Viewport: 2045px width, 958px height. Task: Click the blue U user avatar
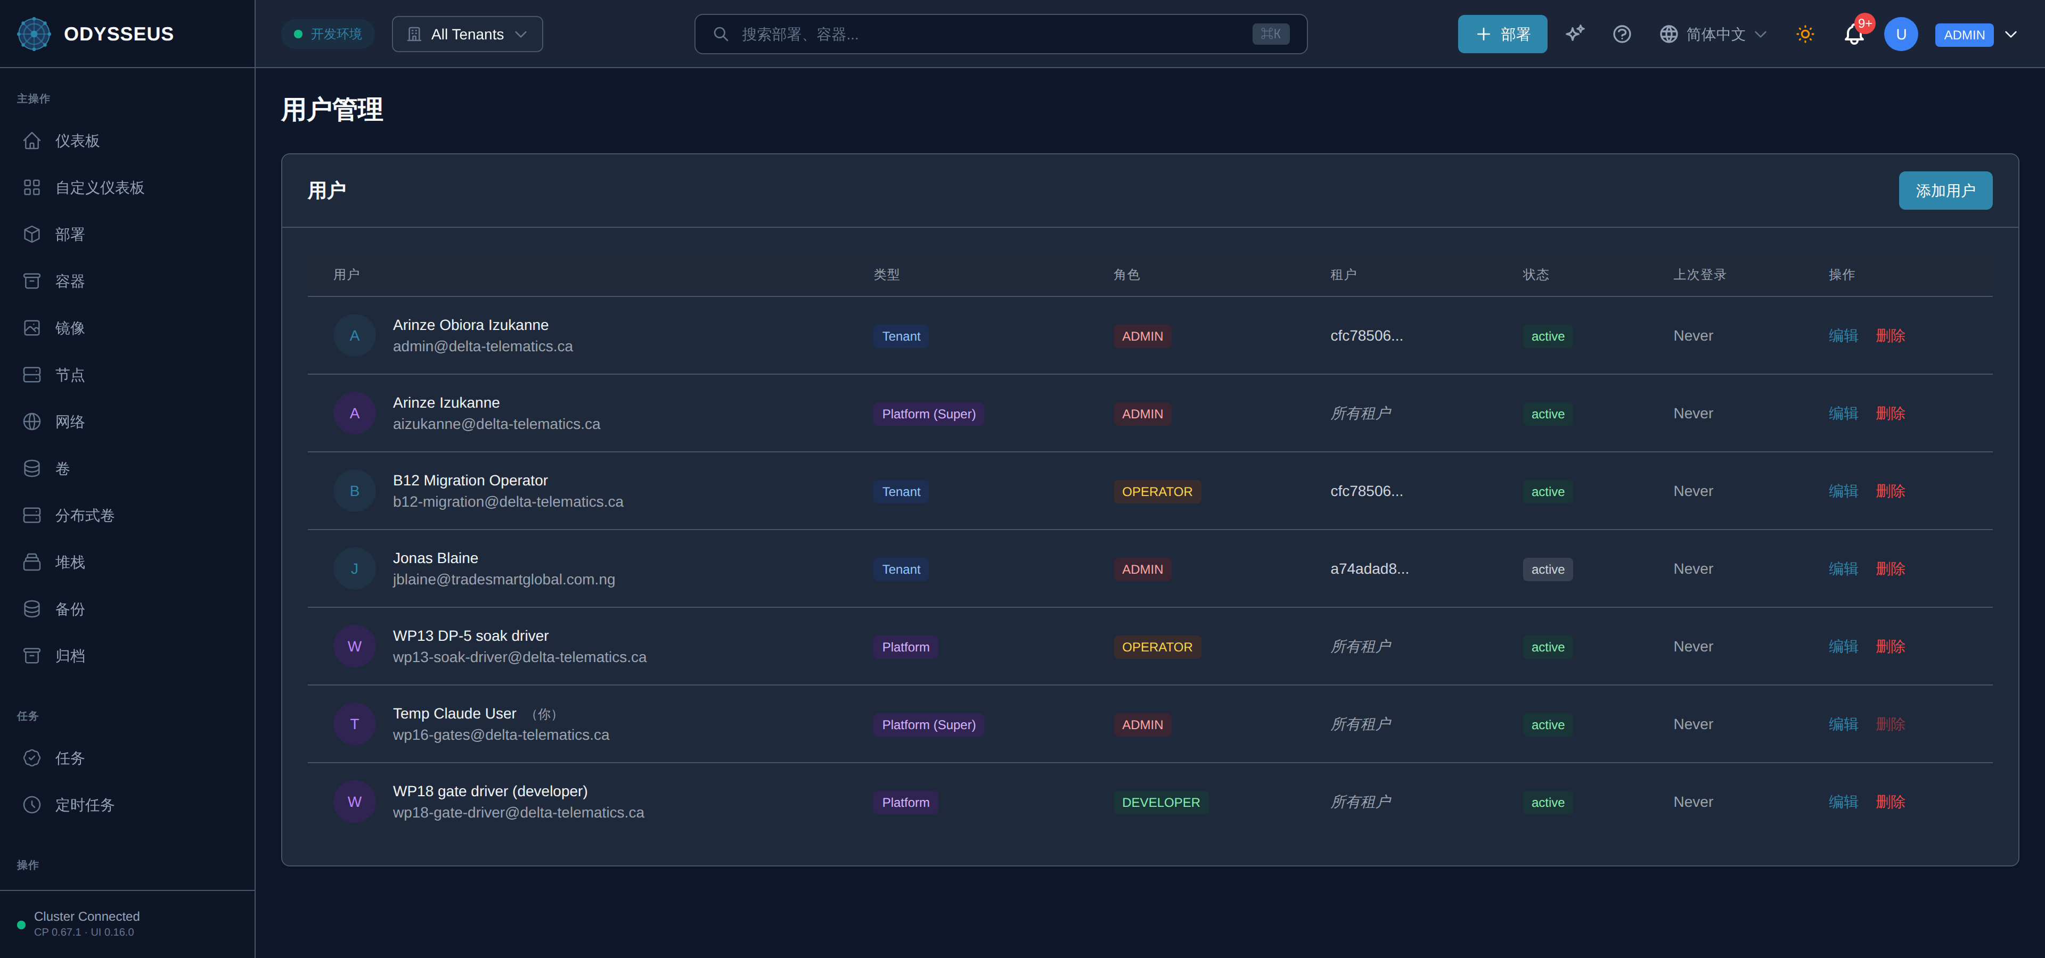1901,34
